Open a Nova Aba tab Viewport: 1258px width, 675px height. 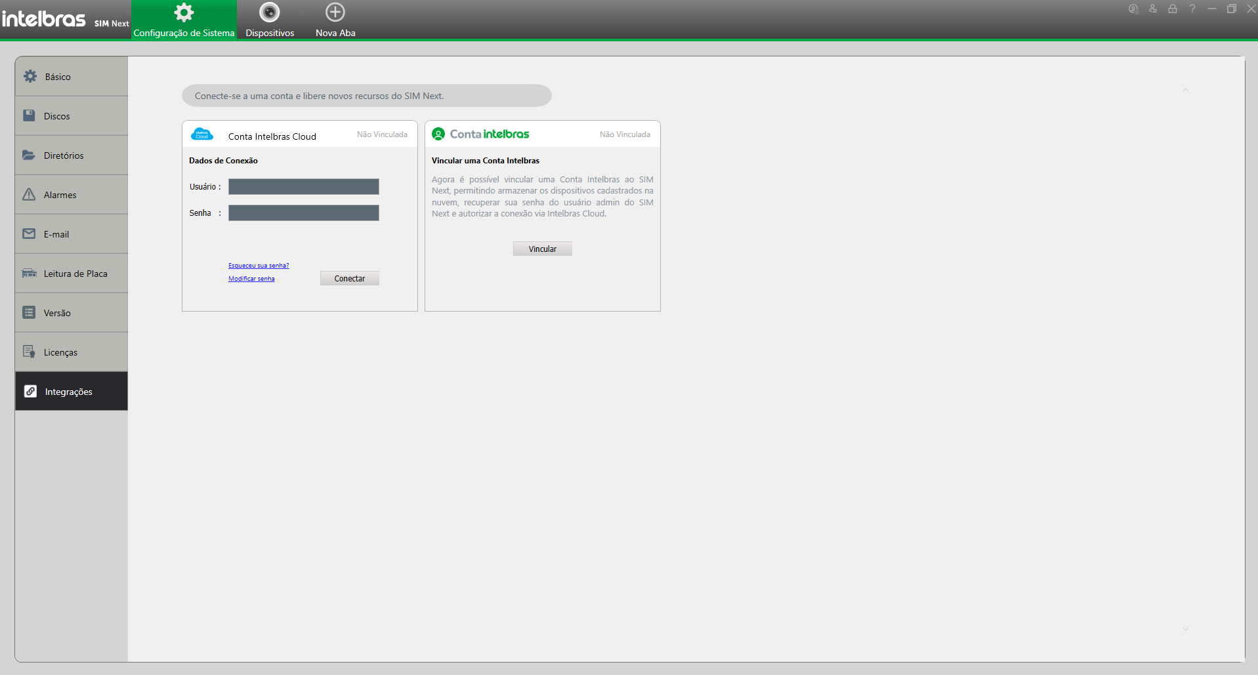[x=335, y=20]
